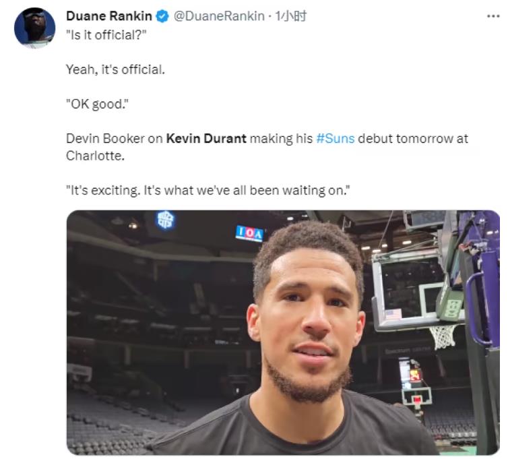508x459 pixels.
Task: Click the blue verified badge
Action: pos(162,16)
